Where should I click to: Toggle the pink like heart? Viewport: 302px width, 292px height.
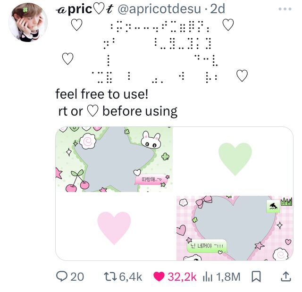tap(159, 276)
